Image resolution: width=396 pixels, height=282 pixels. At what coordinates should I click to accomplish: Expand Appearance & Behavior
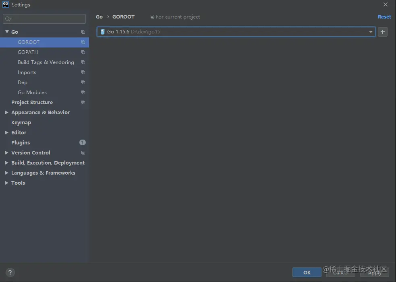(x=7, y=113)
